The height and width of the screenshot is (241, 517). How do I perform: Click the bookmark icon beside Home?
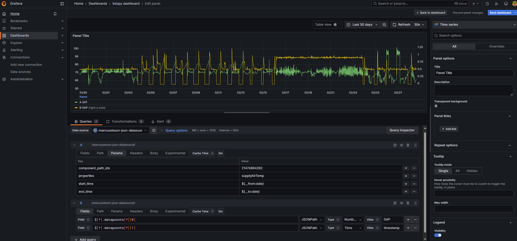pyautogui.click(x=55, y=14)
